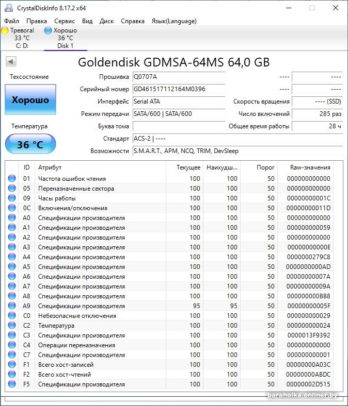Click the status icon for attribute 09
The height and width of the screenshot is (406, 348).
coord(12,198)
